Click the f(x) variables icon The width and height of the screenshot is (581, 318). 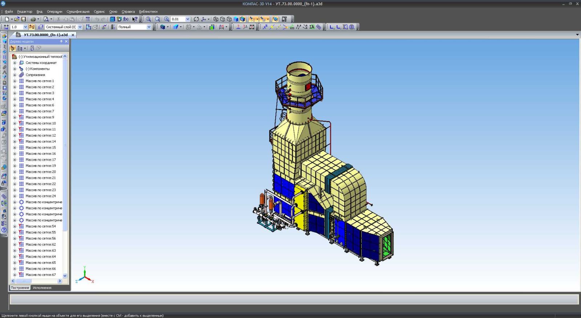[x=126, y=19]
